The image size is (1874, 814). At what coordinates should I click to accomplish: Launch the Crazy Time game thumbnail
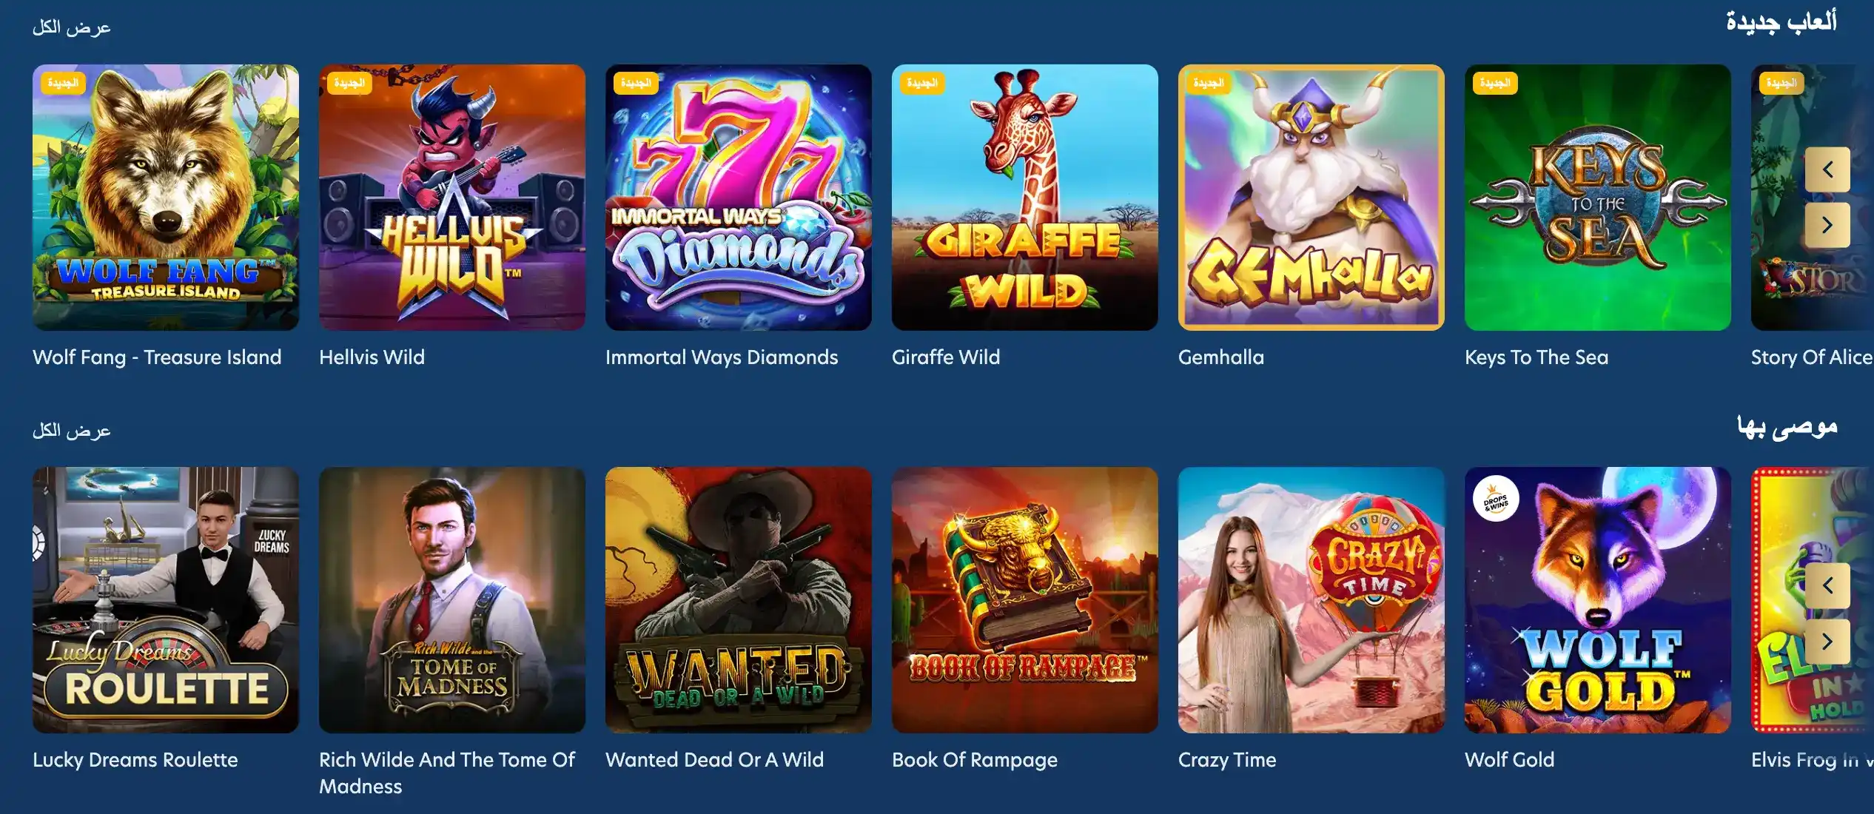(1312, 600)
